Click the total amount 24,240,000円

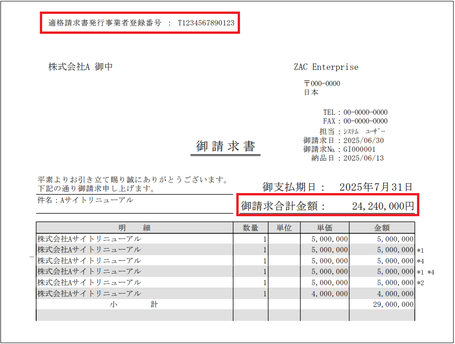[x=383, y=206]
